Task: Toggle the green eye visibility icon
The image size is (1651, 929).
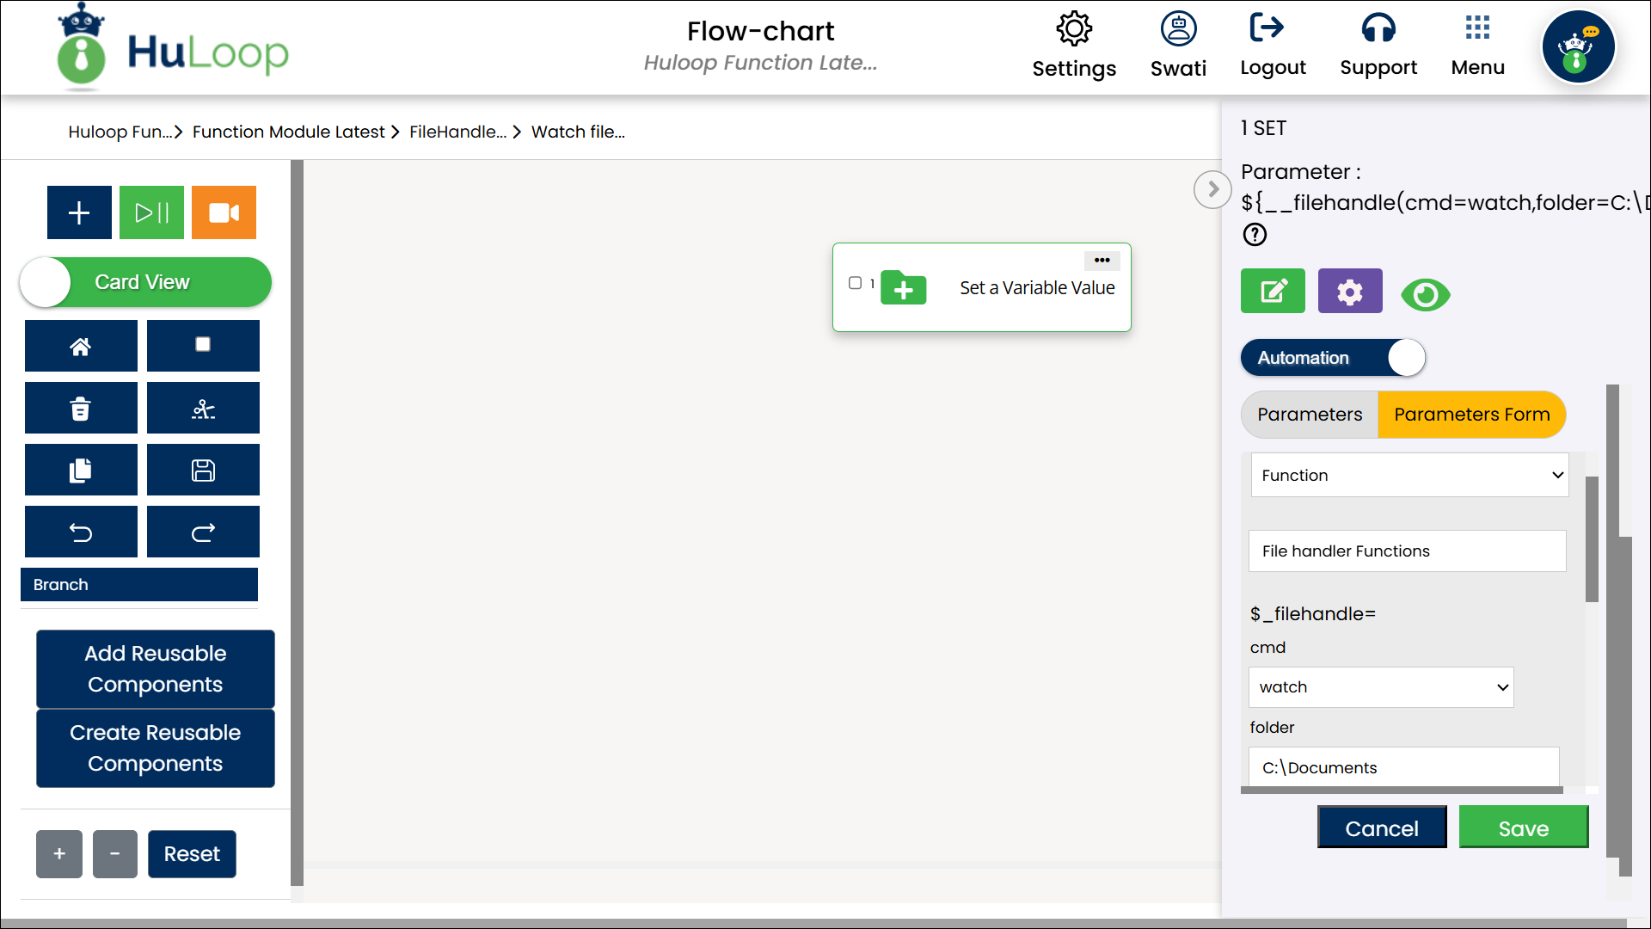Action: tap(1425, 295)
